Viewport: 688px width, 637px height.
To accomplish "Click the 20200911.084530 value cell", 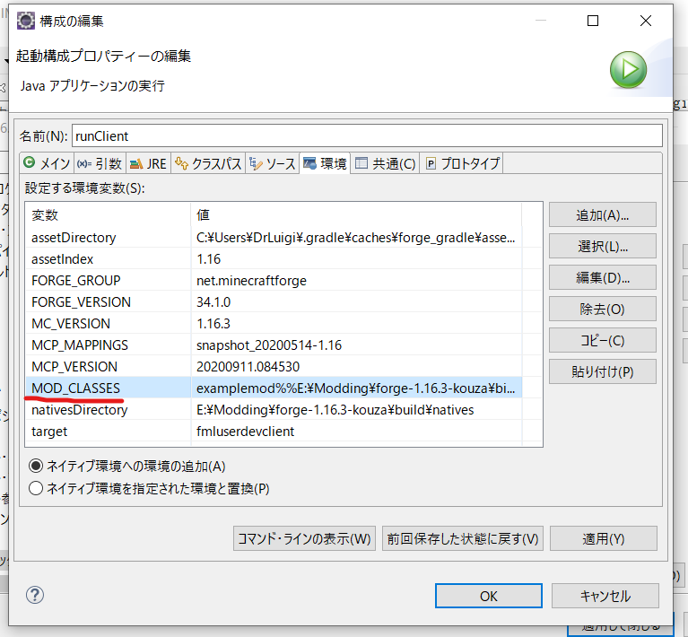I will (x=356, y=367).
